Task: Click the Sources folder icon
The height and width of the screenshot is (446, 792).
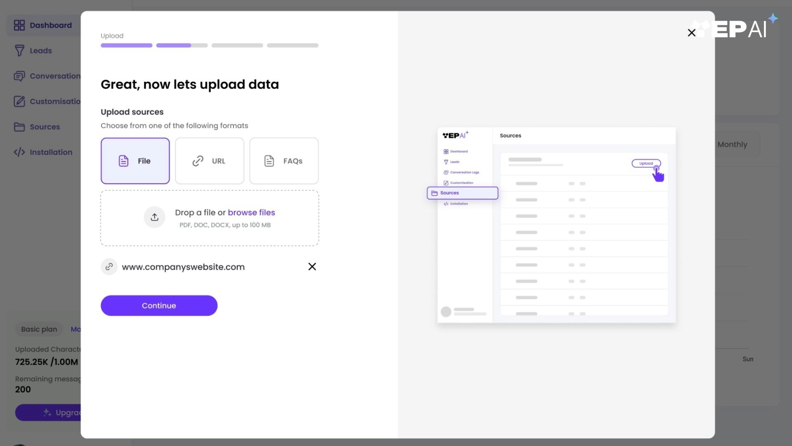Action: point(19,127)
